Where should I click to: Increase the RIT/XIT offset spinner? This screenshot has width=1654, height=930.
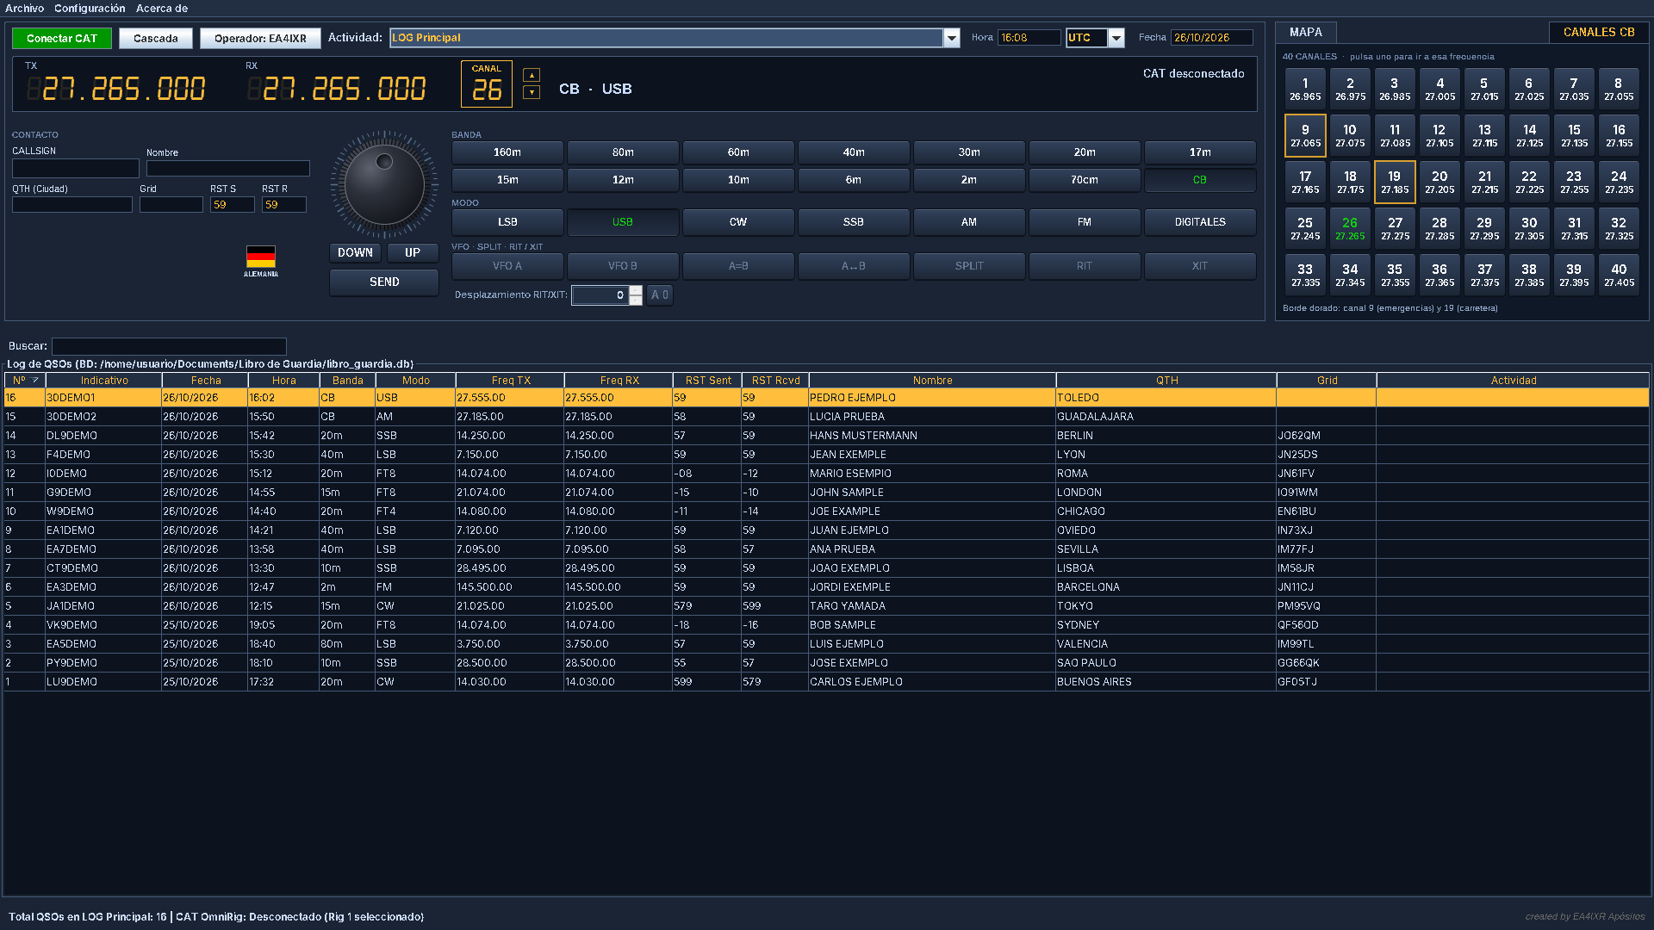636,290
